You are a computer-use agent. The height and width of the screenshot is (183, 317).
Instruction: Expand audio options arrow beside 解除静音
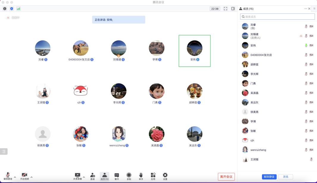[15, 177]
